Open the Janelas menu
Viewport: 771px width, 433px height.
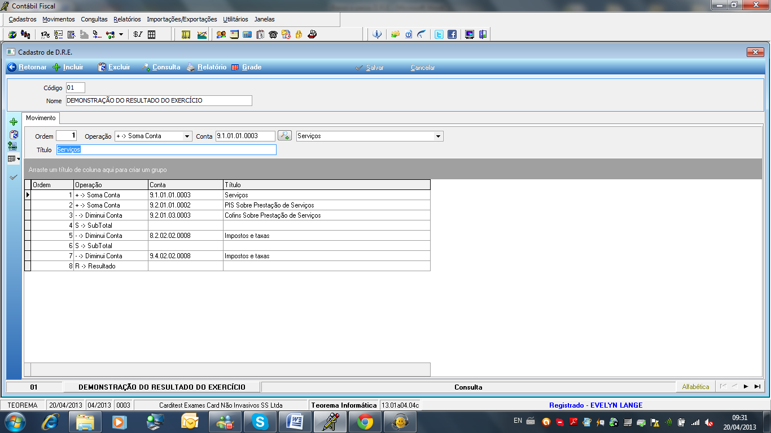coord(264,19)
